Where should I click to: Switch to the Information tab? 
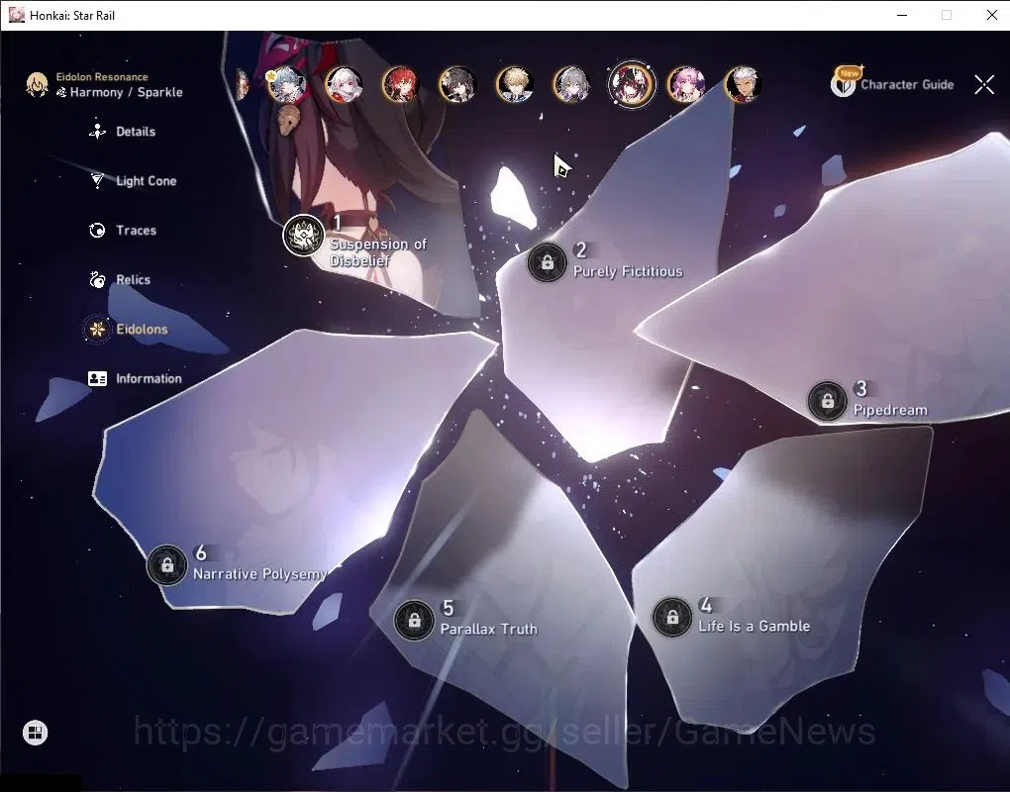(149, 378)
